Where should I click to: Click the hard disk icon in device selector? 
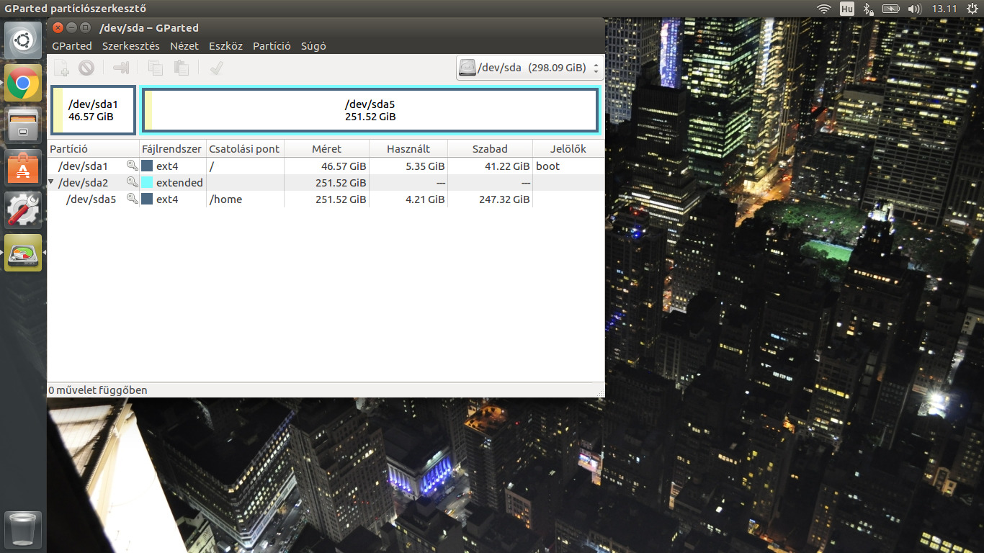click(468, 68)
